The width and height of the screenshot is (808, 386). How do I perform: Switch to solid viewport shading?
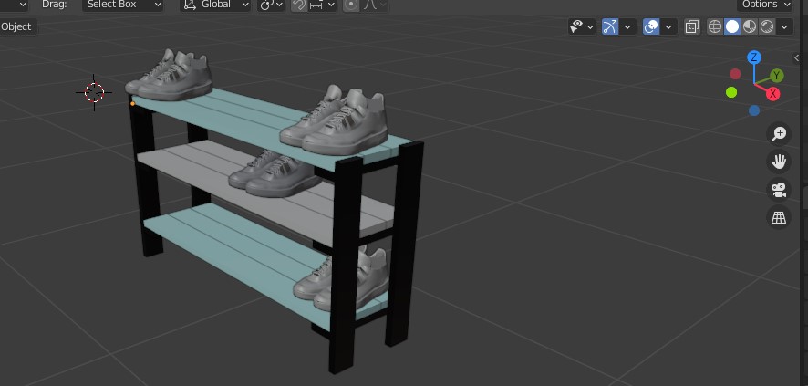(732, 26)
